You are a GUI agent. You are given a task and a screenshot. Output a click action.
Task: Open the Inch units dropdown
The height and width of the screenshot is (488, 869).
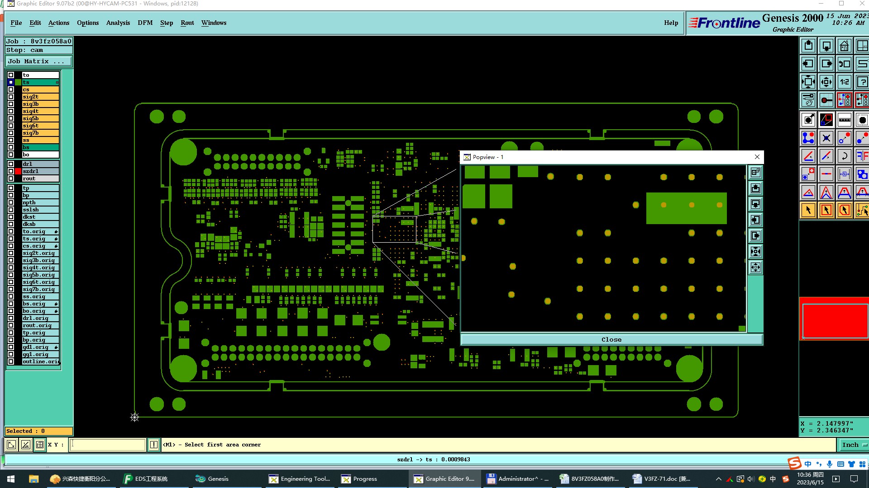(x=854, y=445)
